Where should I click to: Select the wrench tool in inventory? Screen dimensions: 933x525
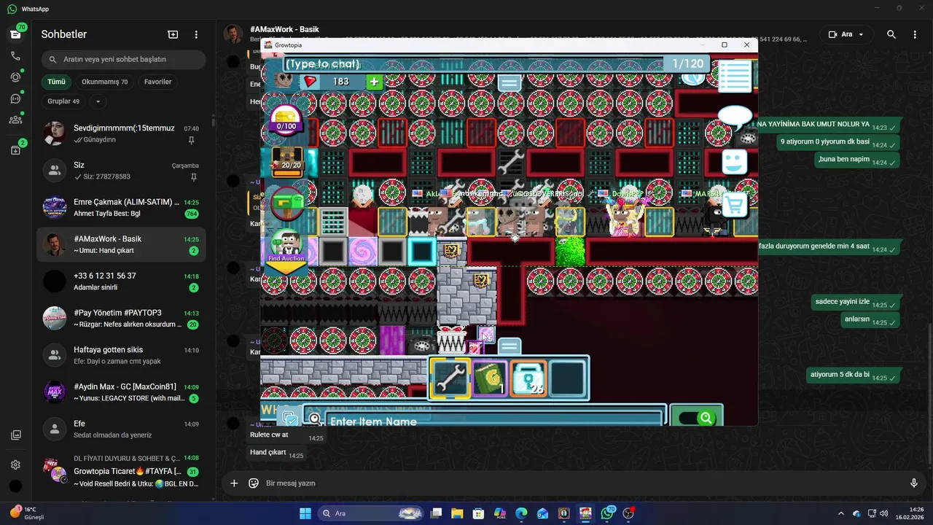coord(450,378)
